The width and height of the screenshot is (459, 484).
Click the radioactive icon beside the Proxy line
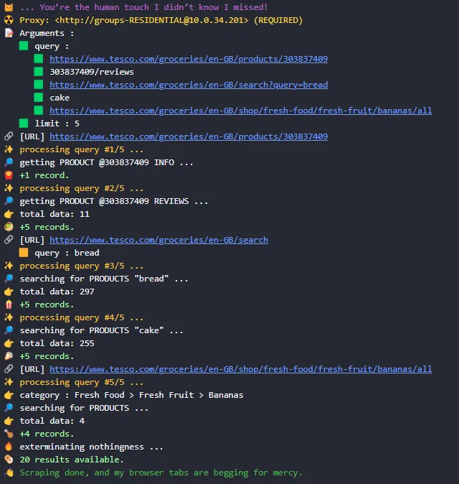[x=9, y=20]
